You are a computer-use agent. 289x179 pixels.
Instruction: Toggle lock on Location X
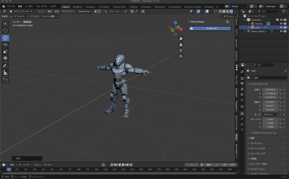tap(280, 90)
